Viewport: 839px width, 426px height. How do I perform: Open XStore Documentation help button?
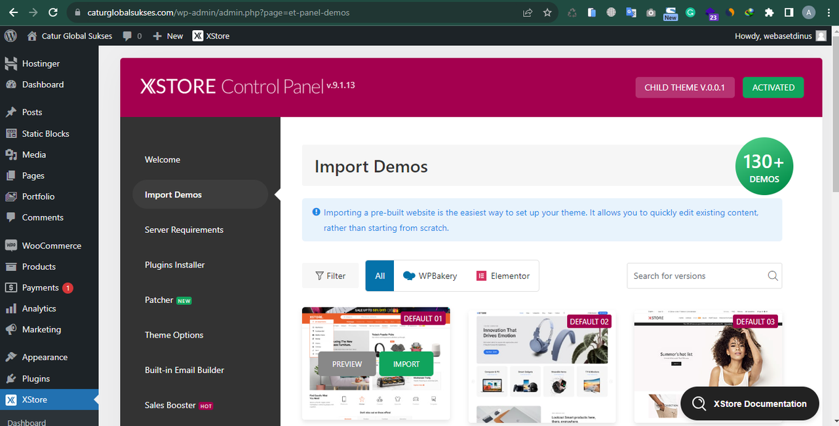click(750, 404)
